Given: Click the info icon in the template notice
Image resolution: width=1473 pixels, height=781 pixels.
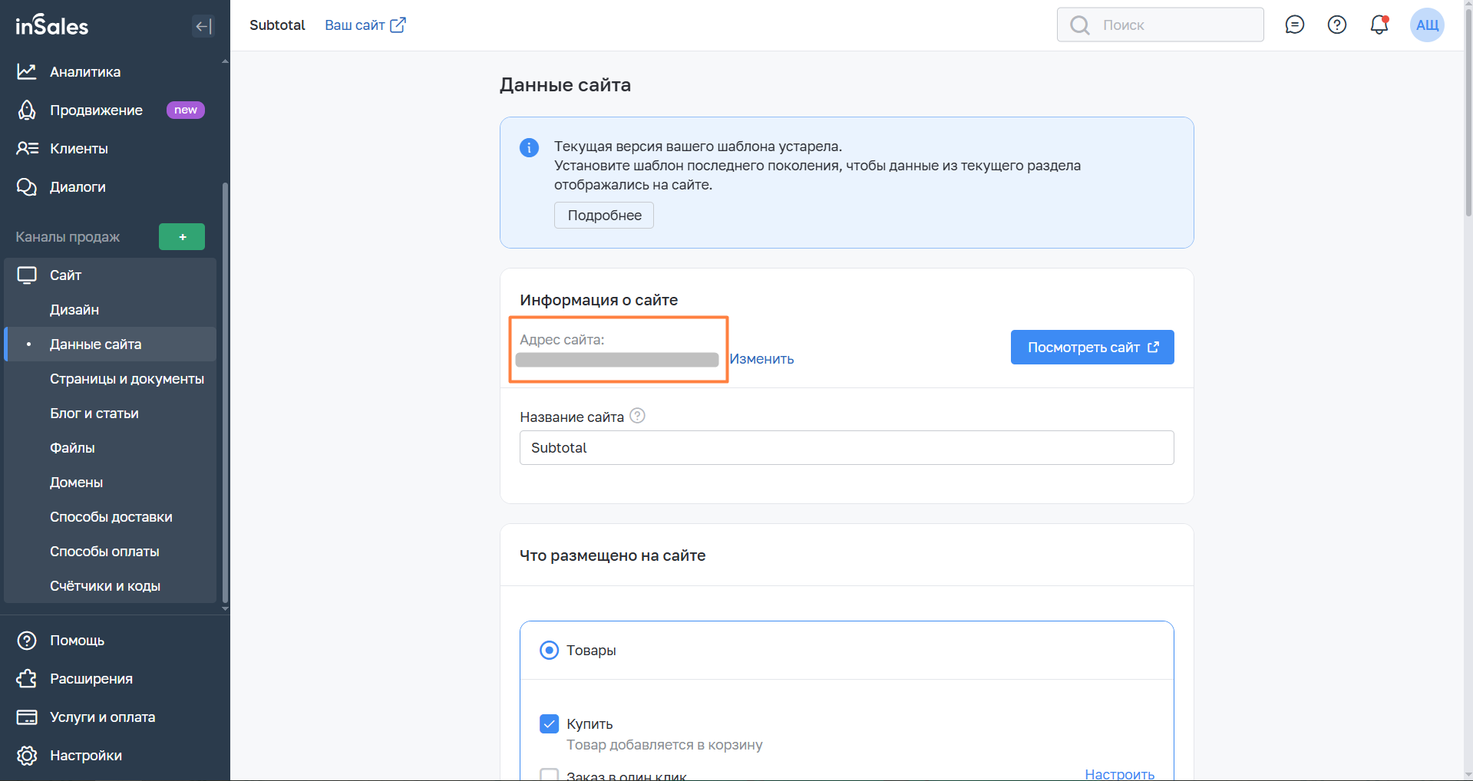Looking at the screenshot, I should coord(529,147).
